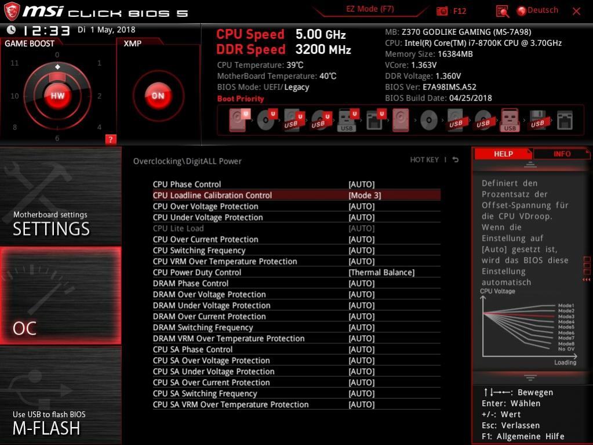593x445 pixels.
Task: Click the globe language icon
Action: pos(522,11)
